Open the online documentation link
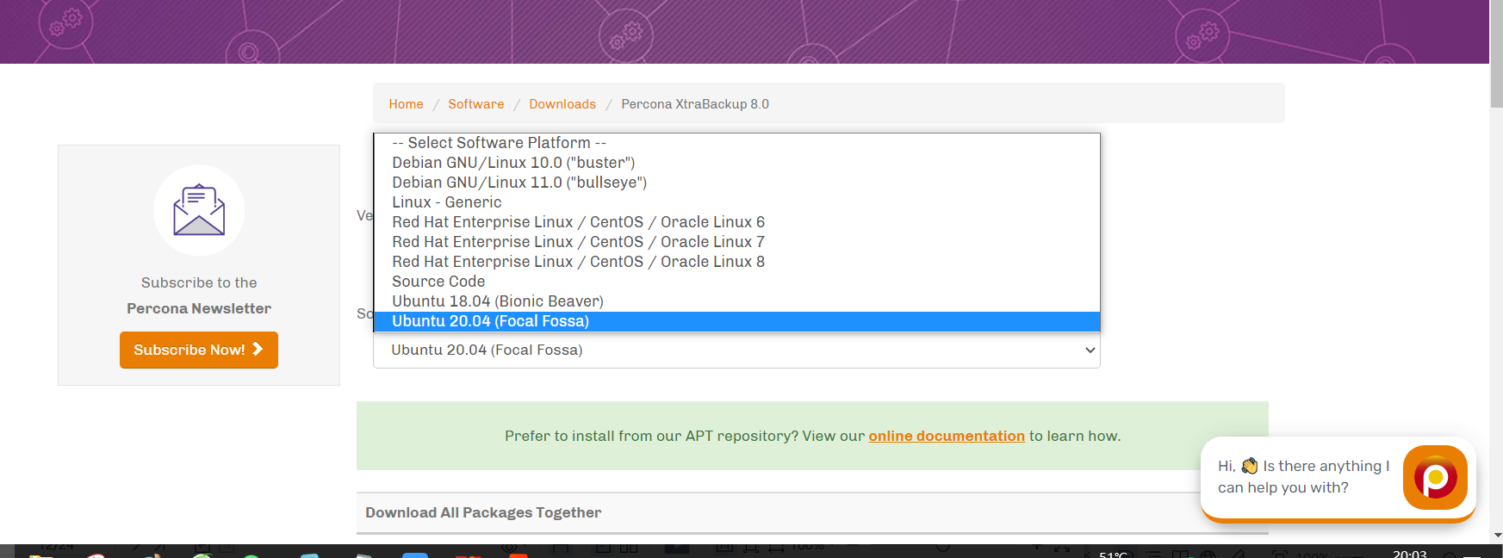This screenshot has width=1503, height=558. 947,436
